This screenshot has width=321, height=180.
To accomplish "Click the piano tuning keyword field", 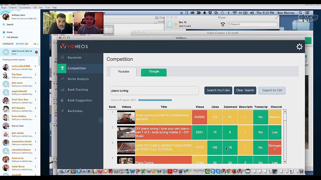I will (x=154, y=90).
